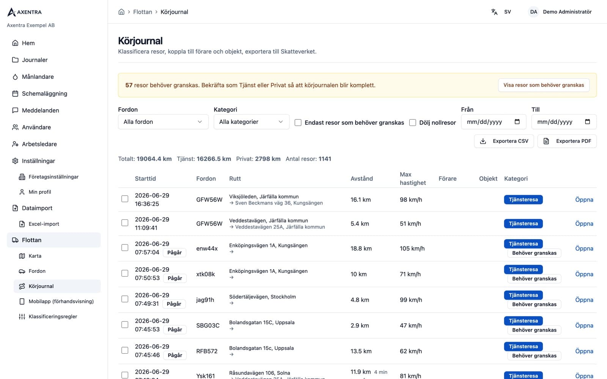Click Exportera PDF button

(x=567, y=141)
